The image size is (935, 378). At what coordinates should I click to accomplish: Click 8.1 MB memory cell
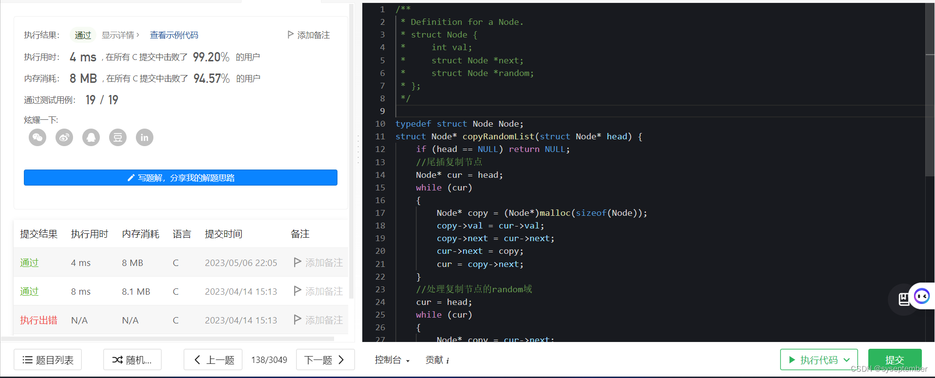point(136,291)
